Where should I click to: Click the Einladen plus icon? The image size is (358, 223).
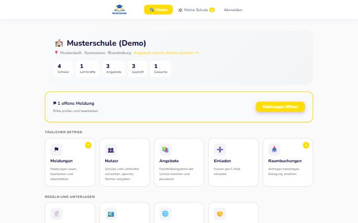tap(220, 149)
